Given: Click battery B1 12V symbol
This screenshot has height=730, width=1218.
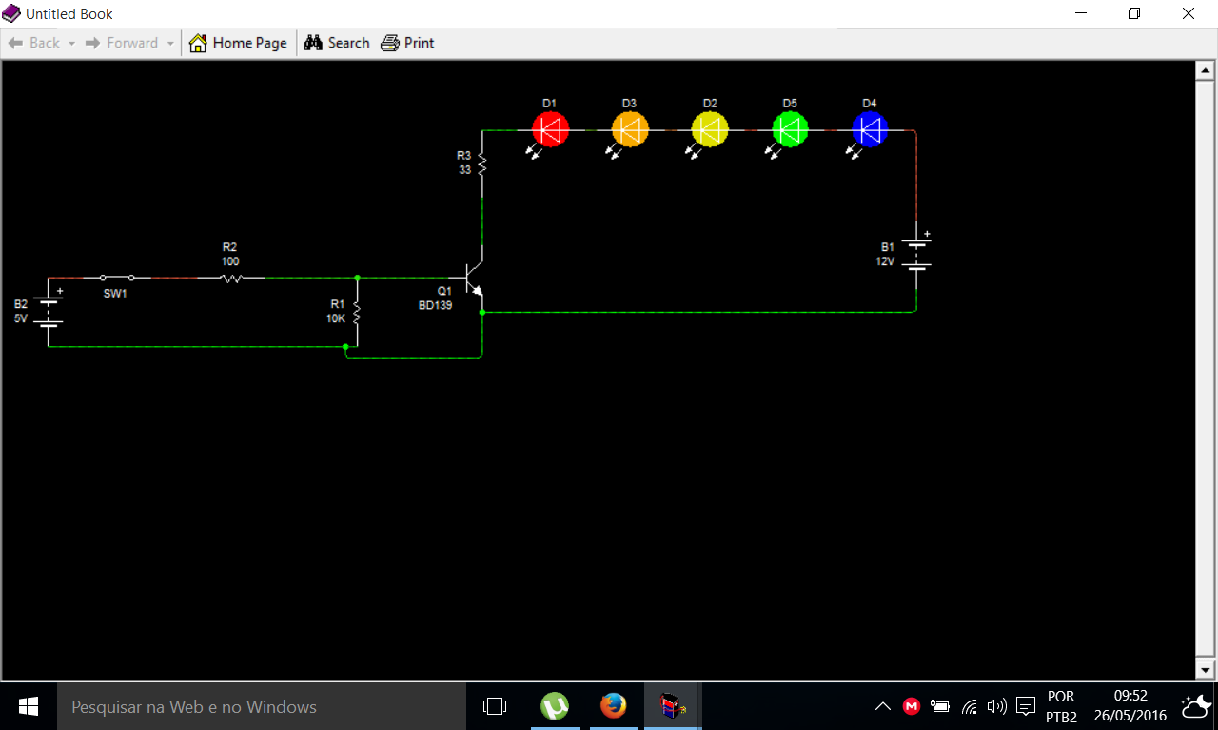Looking at the screenshot, I should click(916, 256).
